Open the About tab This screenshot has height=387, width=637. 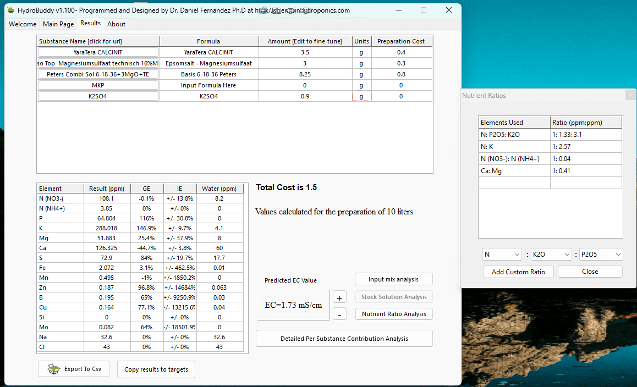116,24
